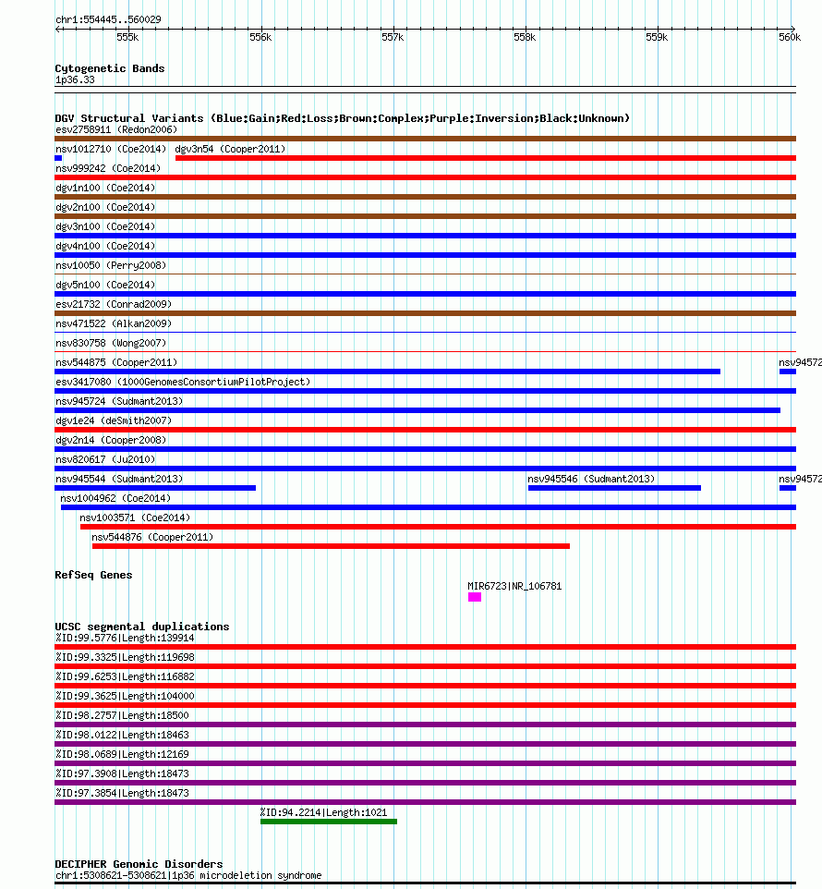Select the small blue nsv1012710 gain bar

click(x=58, y=158)
